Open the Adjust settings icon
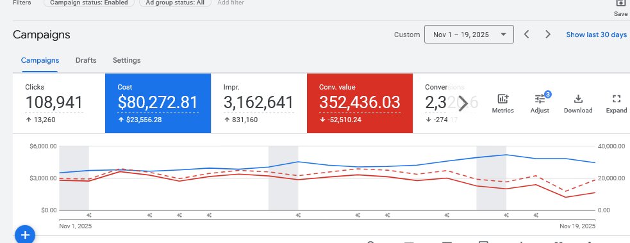Viewport: 630px width, 243px height. coord(540,104)
